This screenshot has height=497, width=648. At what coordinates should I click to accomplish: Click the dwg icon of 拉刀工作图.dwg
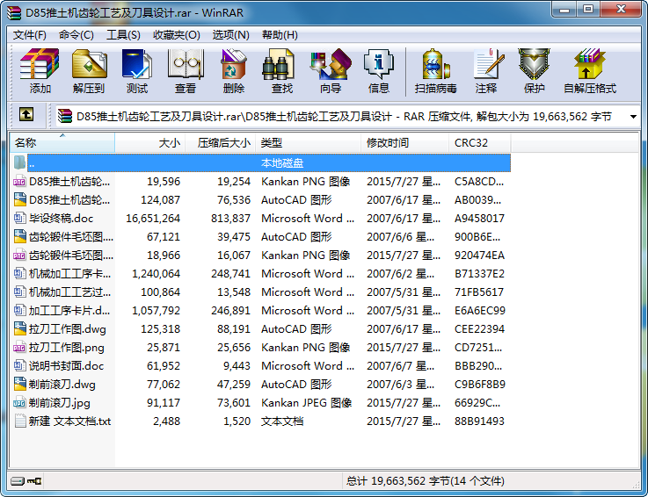20,329
